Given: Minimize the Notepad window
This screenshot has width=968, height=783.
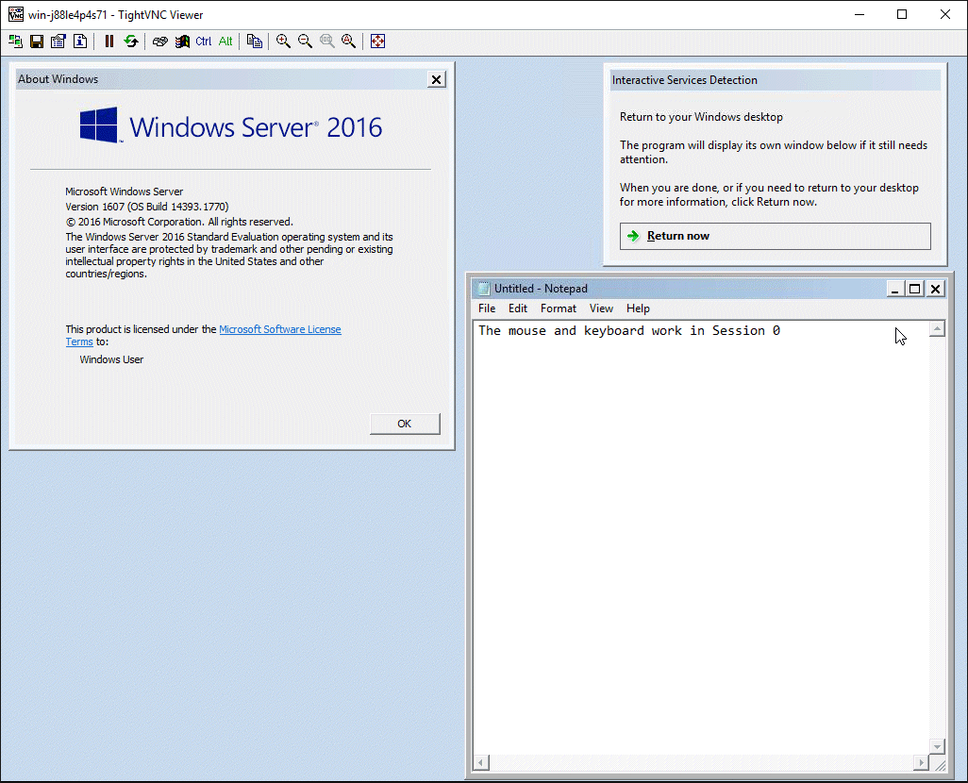Looking at the screenshot, I should 894,289.
